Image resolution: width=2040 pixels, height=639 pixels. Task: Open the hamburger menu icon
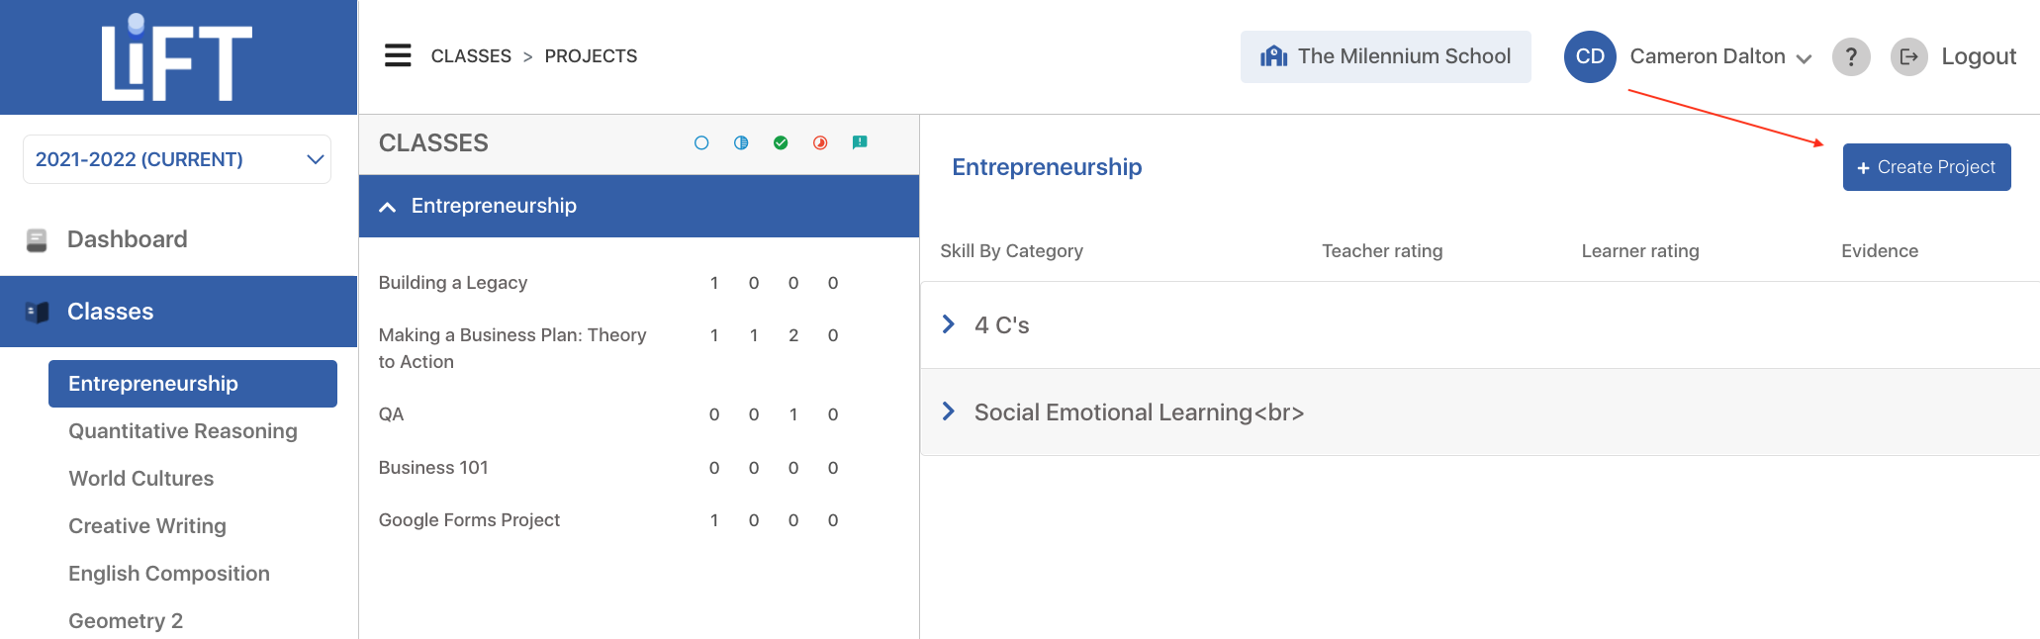click(x=398, y=55)
